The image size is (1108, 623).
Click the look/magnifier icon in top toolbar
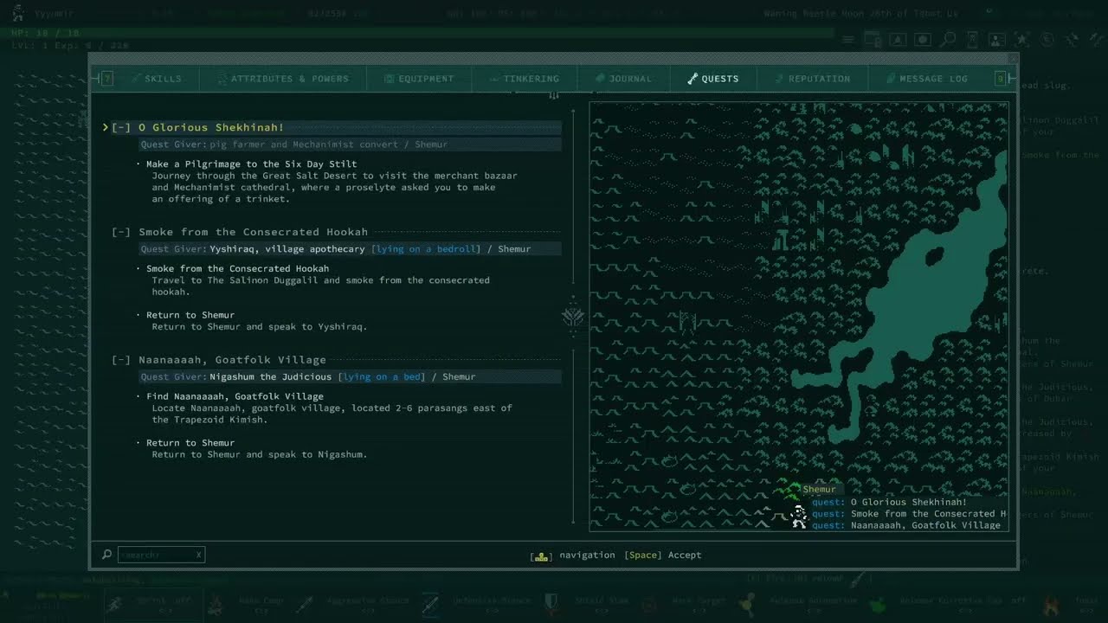(948, 39)
